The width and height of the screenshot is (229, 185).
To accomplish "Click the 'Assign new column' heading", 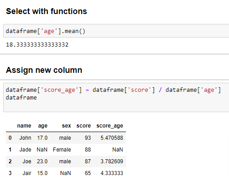I will tap(44, 70).
